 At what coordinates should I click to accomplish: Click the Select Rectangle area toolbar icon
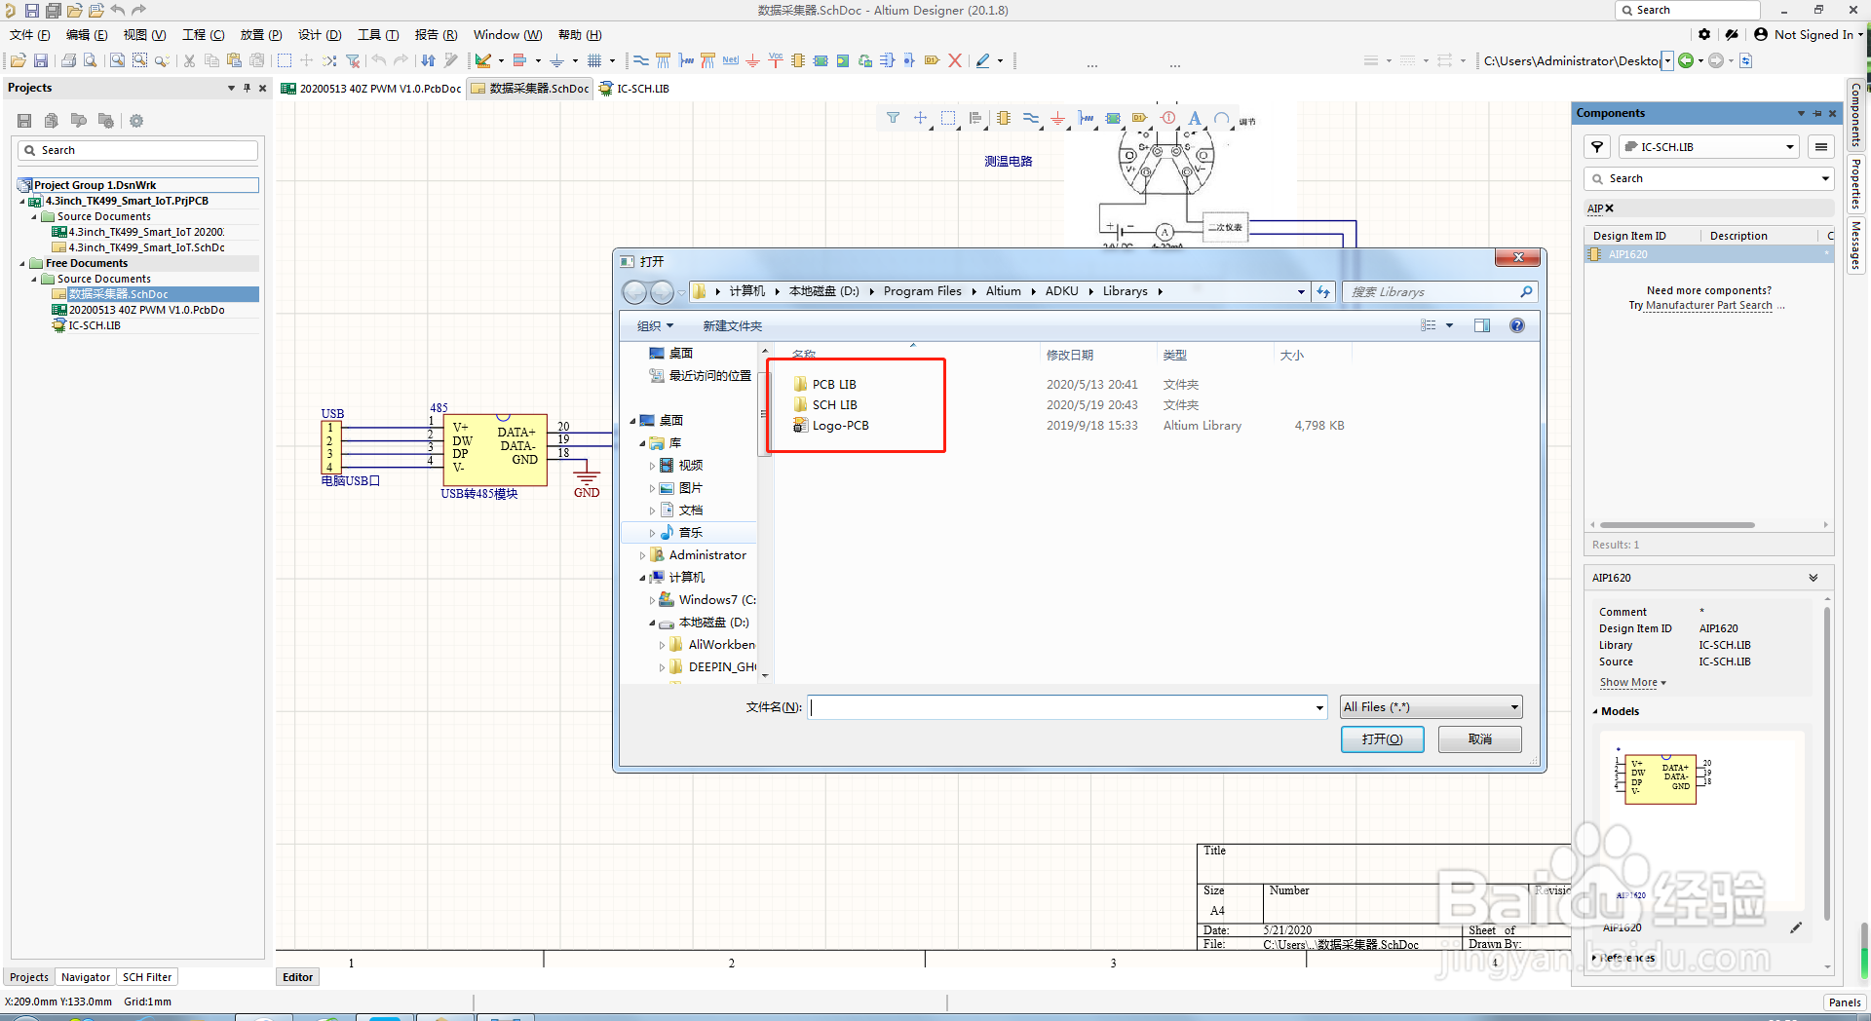tap(285, 60)
